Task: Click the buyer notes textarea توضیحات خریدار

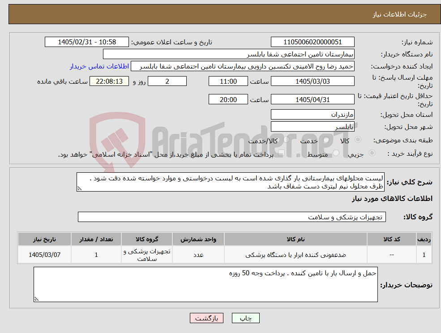Action: click(x=206, y=285)
